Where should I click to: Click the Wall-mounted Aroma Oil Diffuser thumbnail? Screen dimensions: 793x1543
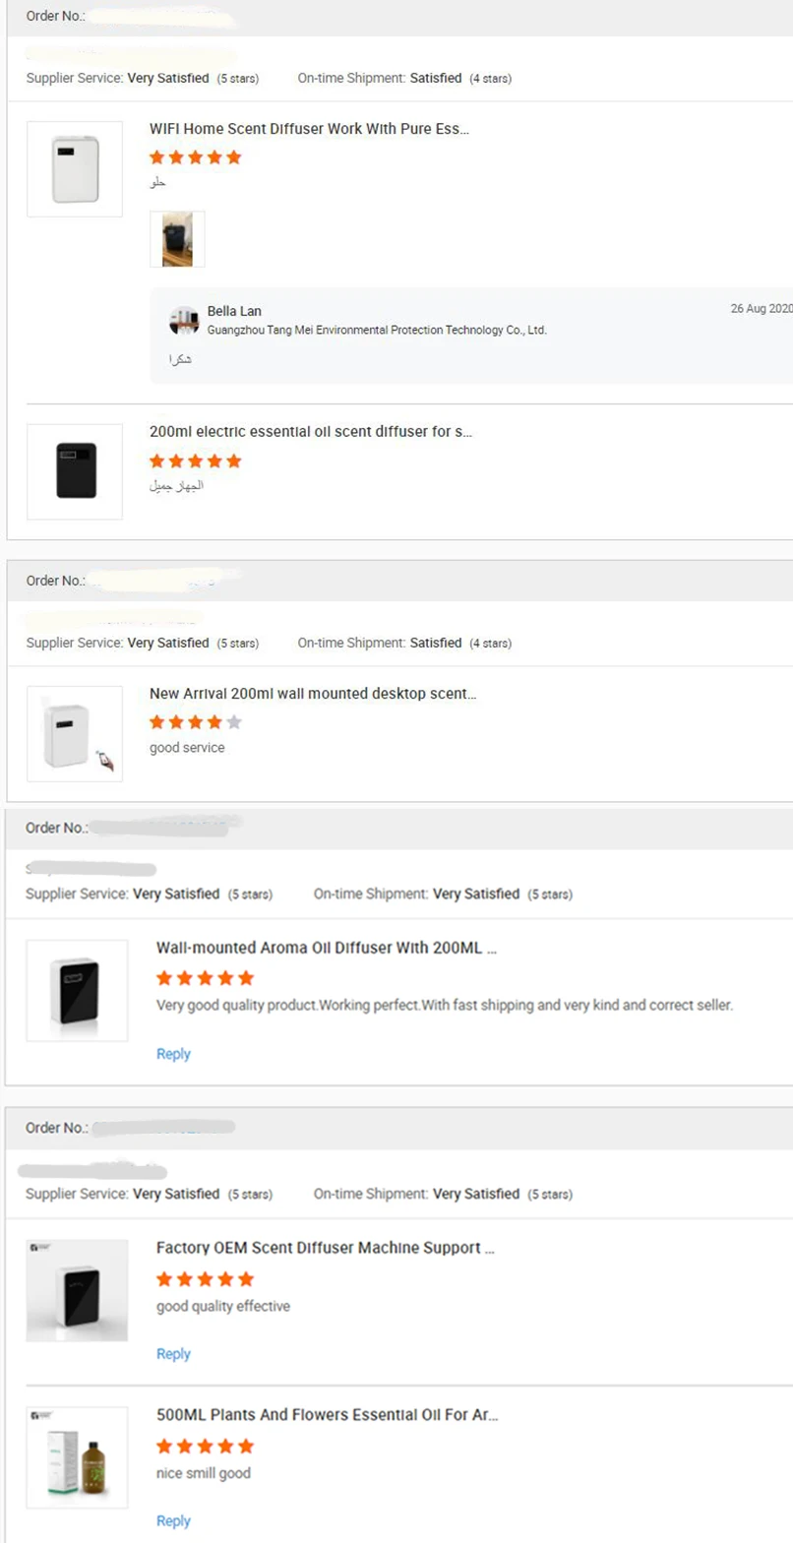(x=77, y=990)
